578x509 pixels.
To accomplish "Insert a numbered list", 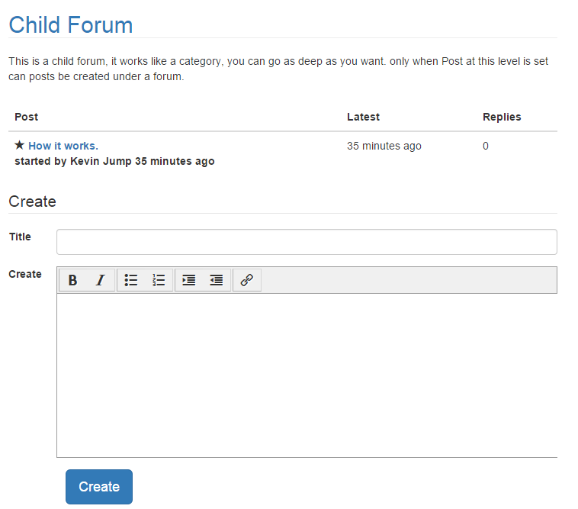I will [x=159, y=280].
